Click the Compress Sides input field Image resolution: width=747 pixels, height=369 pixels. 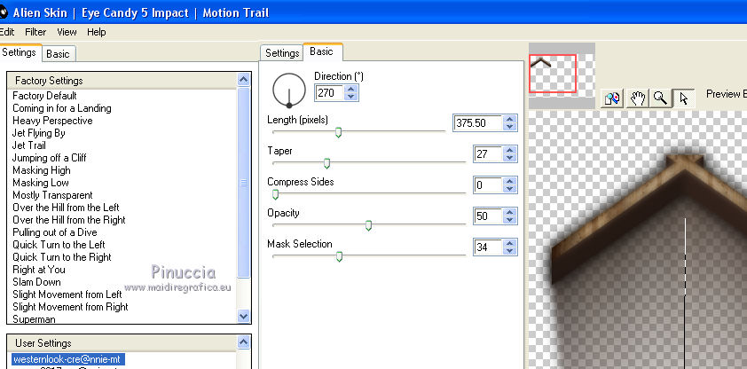[x=488, y=185]
